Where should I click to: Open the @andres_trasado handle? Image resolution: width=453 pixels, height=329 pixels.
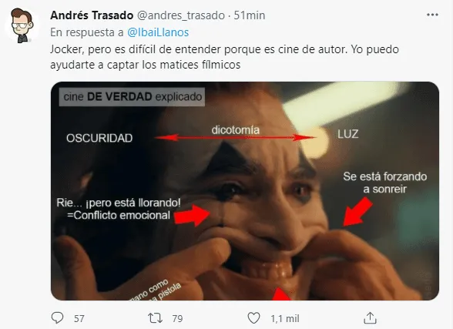[181, 15]
